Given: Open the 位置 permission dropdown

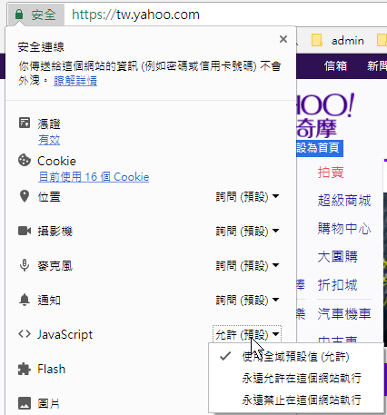Looking at the screenshot, I should [x=247, y=197].
